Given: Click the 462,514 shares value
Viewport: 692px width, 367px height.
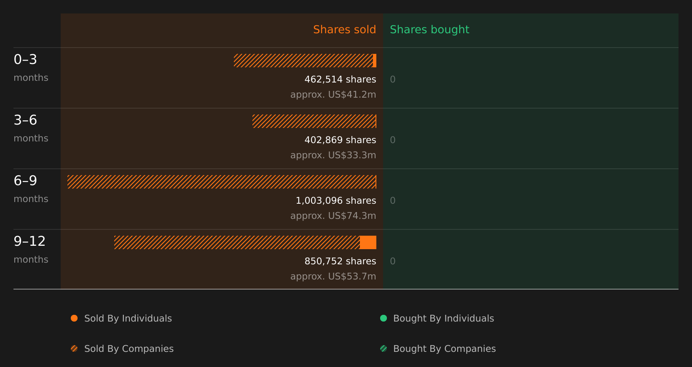Looking at the screenshot, I should click(x=340, y=79).
